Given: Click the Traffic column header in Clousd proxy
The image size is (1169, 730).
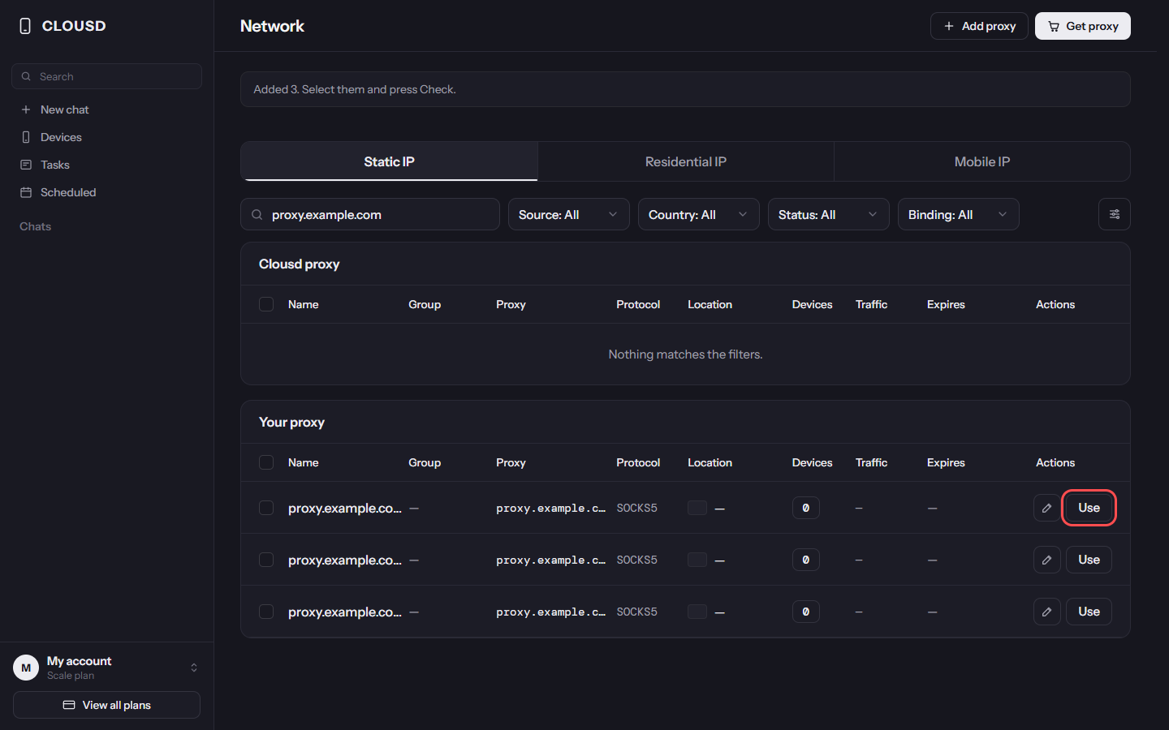Looking at the screenshot, I should (871, 304).
